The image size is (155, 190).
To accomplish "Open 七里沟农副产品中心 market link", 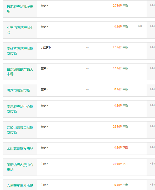I will (20, 30).
